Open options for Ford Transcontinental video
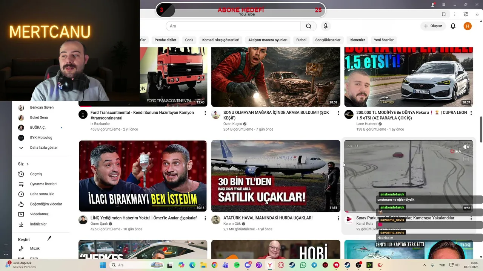483x271 pixels. (205, 113)
